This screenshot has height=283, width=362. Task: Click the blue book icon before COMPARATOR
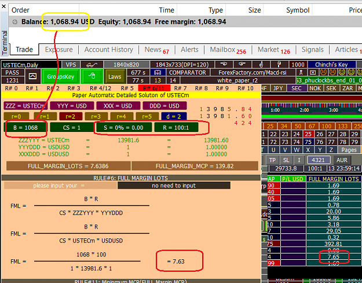[x=158, y=72]
